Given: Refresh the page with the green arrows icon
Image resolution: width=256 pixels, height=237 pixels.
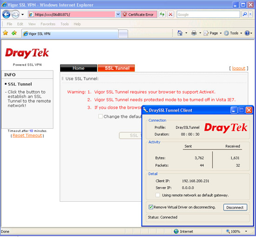Looking at the screenshot, I should [x=162, y=14].
